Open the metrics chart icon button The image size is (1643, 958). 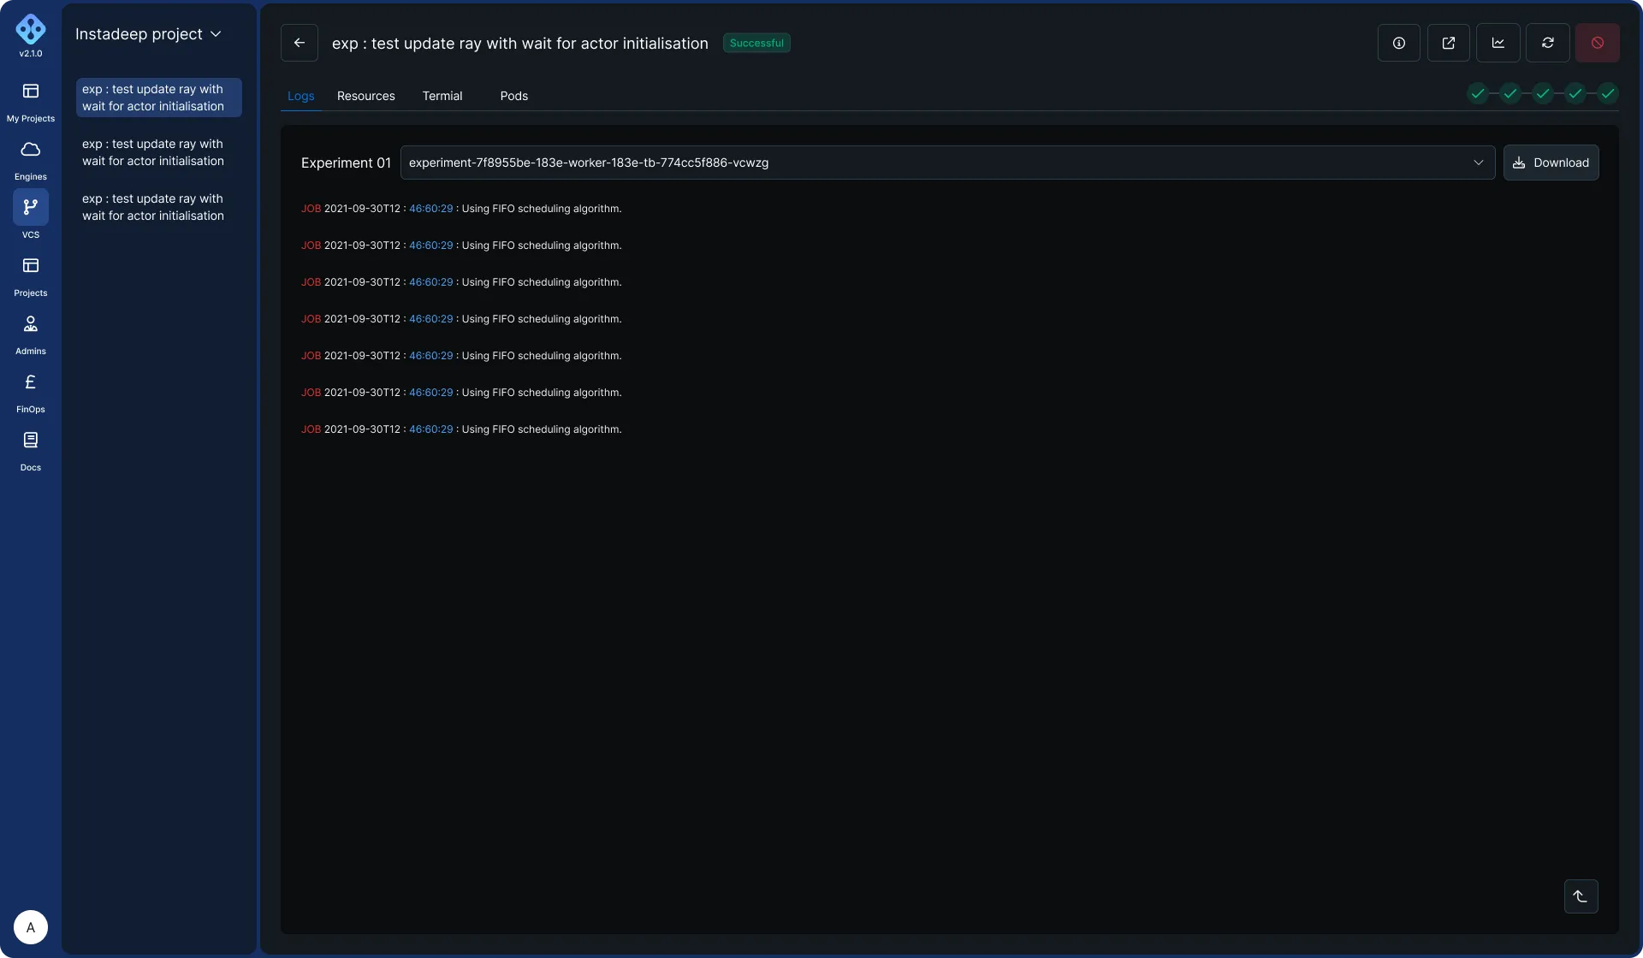1498,43
